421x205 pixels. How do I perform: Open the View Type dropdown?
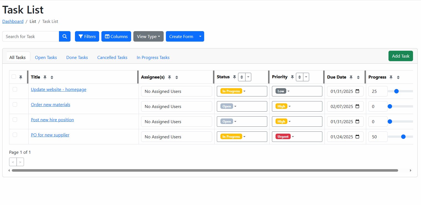[x=149, y=36]
